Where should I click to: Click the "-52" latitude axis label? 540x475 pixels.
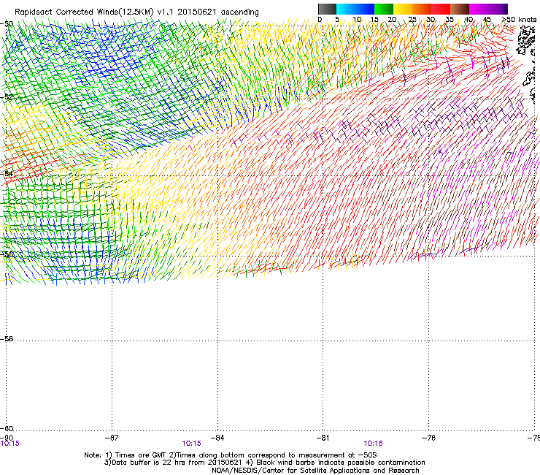[x=7, y=97]
